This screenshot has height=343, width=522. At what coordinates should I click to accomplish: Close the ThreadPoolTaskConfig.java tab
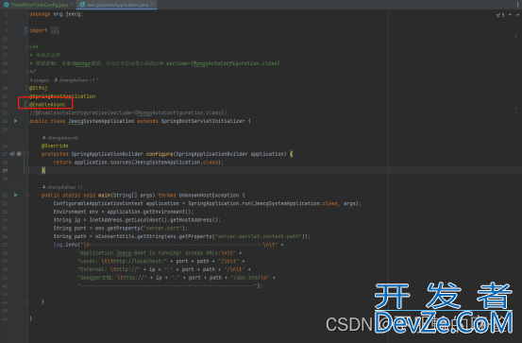coord(72,5)
